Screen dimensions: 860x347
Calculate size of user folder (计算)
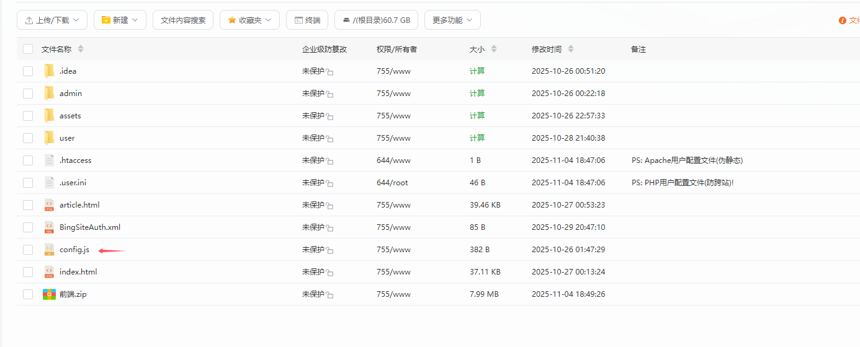(477, 138)
